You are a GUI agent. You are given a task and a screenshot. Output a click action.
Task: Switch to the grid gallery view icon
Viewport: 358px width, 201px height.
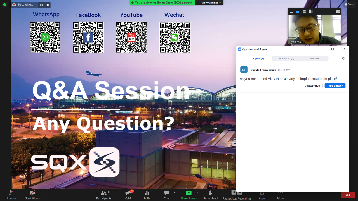[x=311, y=11]
